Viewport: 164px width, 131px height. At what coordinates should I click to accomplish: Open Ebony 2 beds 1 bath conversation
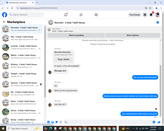pyautogui.click(x=22, y=121)
